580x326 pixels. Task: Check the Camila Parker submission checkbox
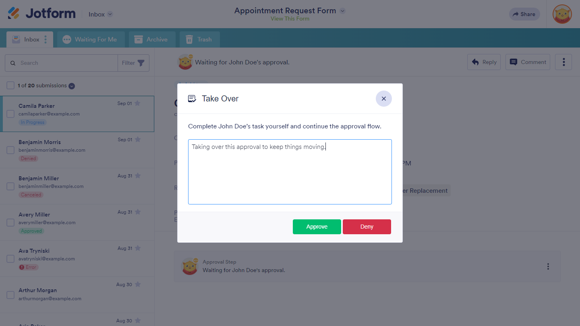click(10, 114)
